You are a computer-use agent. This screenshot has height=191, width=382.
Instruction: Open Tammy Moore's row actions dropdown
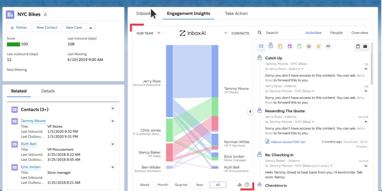pyautogui.click(x=112, y=121)
